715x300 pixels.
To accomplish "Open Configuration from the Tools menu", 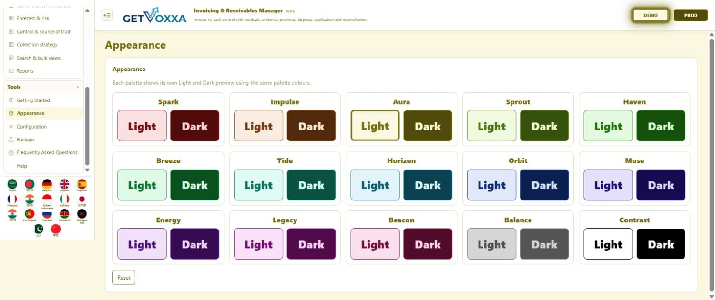I will point(31,127).
